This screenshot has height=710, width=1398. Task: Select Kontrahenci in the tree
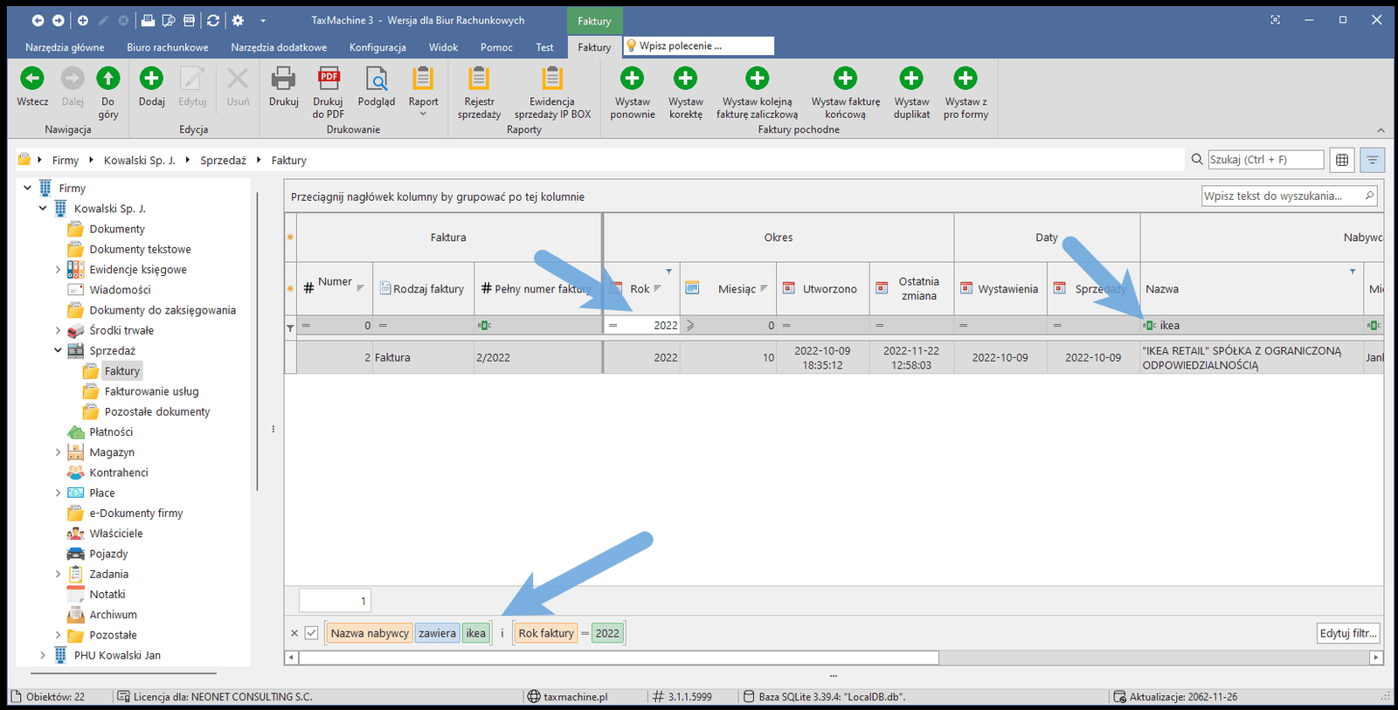click(118, 472)
